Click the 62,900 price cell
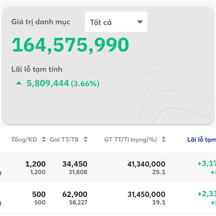This screenshot has height=216, width=216. tap(75, 195)
